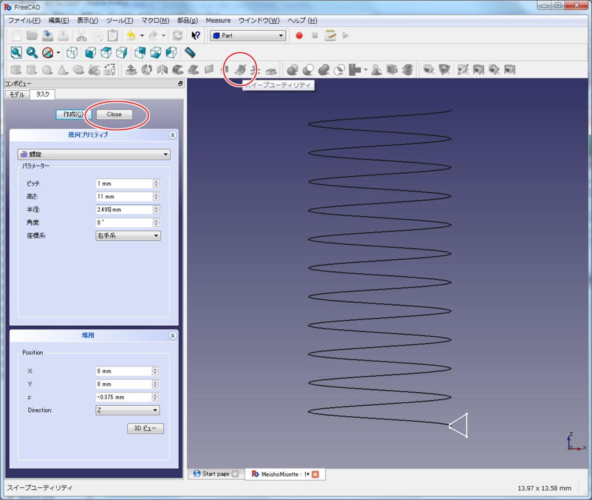Click the mirror shape icon
This screenshot has width=592, height=500.
click(162, 69)
